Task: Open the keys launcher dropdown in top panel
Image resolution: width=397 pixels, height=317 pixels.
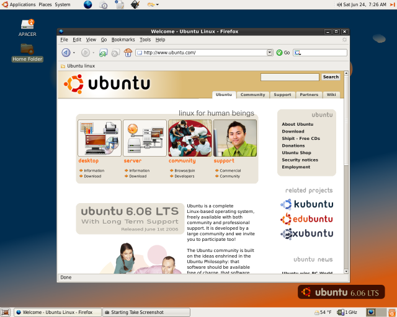Action: (x=153, y=4)
